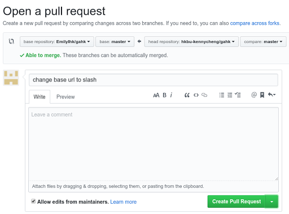This screenshot has height=214, width=289.
Task: Click Create Pull Request button
Action: coord(237,202)
